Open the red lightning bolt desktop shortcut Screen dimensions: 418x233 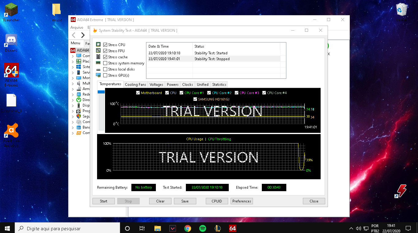coord(401,191)
